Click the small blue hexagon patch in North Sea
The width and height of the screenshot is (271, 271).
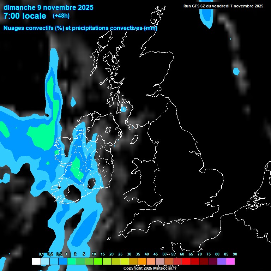click(x=236, y=71)
